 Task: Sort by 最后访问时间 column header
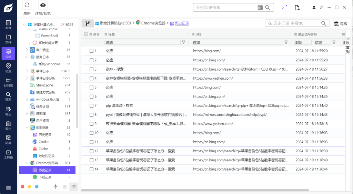307,34
